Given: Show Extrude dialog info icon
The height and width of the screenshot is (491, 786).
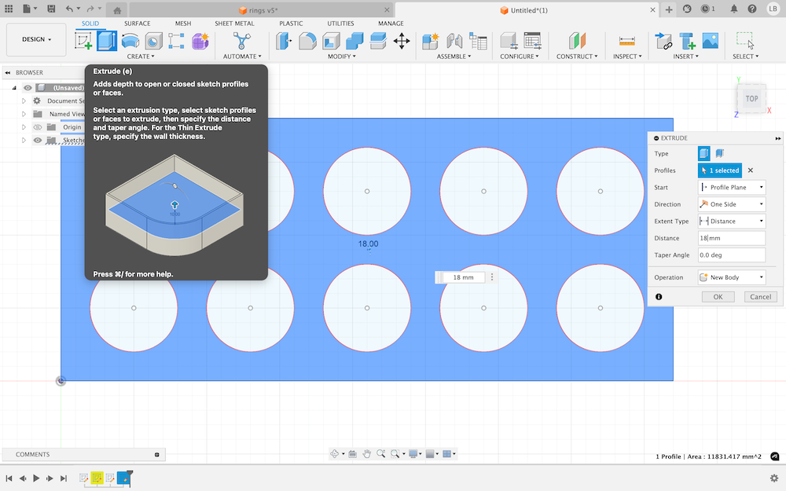Looking at the screenshot, I should click(x=659, y=297).
